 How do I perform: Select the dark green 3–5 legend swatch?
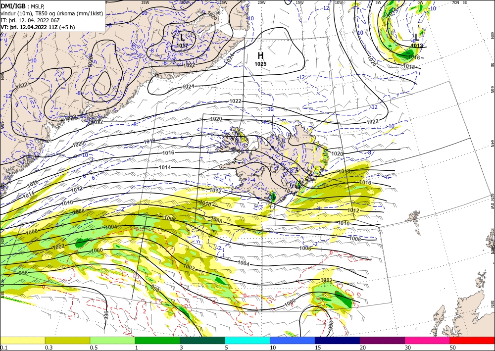(202, 340)
